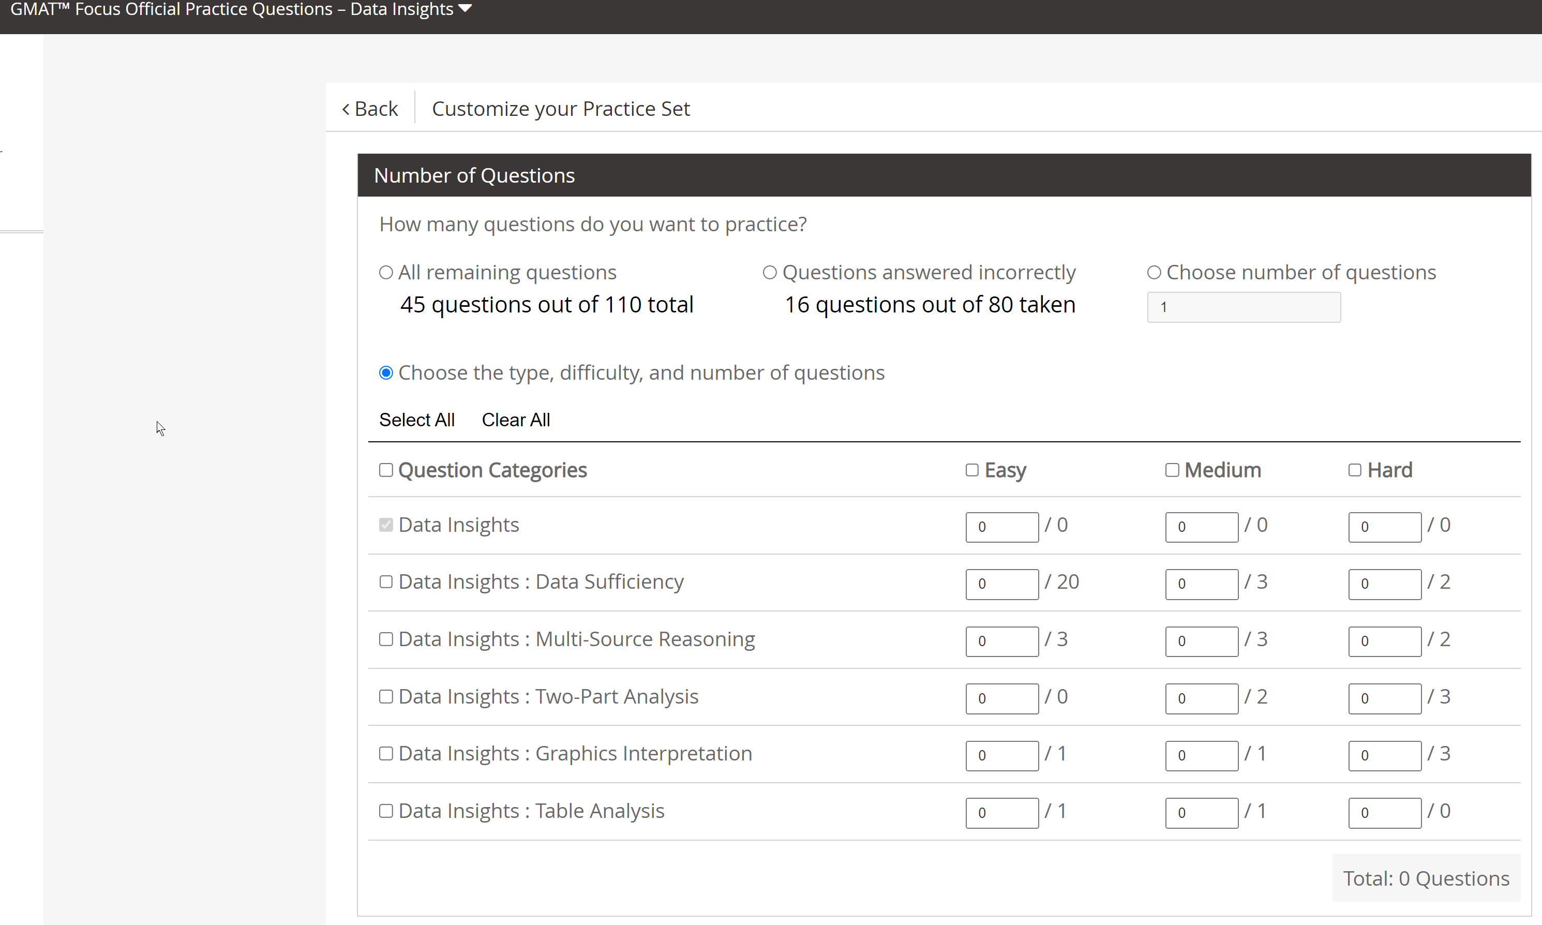
Task: Enable the Two-Part Analysis checkbox
Action: click(386, 696)
